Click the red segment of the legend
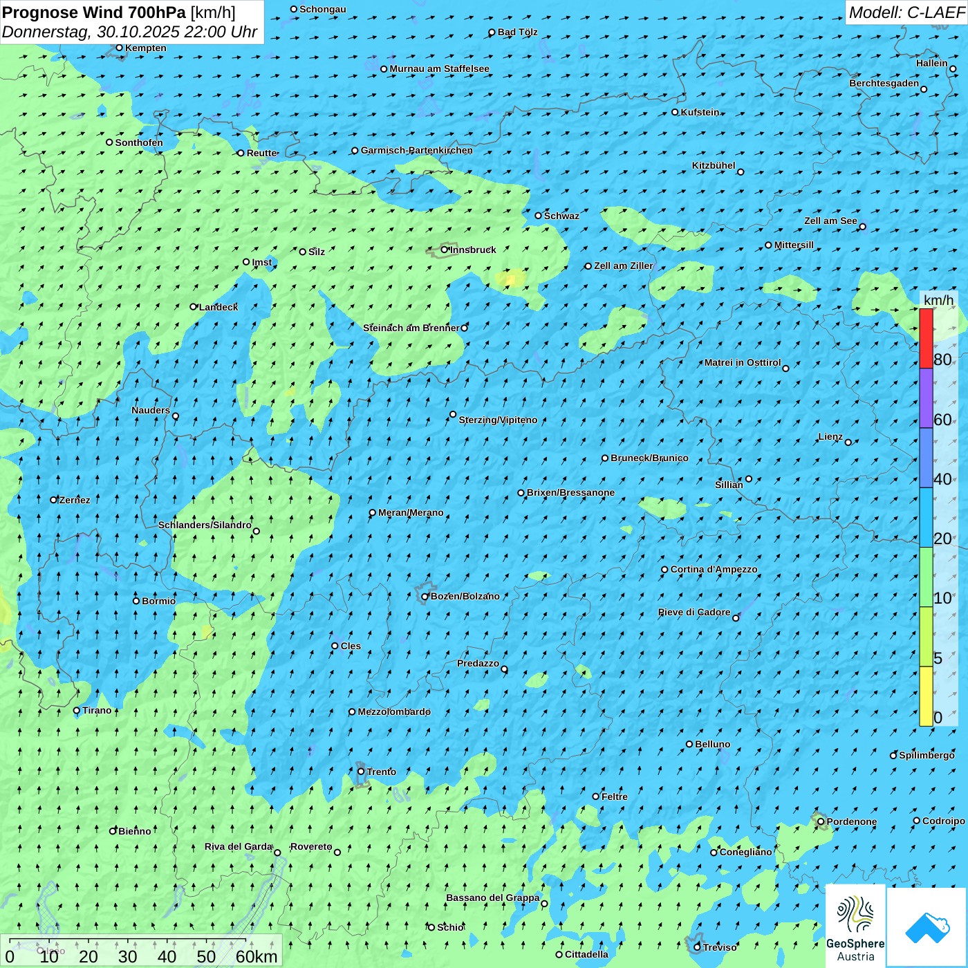Screen dimensions: 968x968 pos(926,338)
